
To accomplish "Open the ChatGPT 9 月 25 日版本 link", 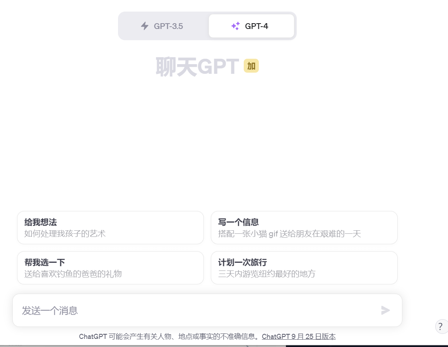I will tap(299, 337).
